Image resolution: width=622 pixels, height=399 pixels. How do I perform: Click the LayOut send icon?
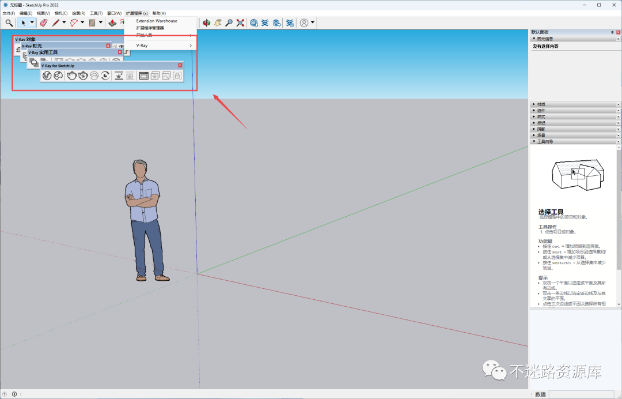(277, 23)
